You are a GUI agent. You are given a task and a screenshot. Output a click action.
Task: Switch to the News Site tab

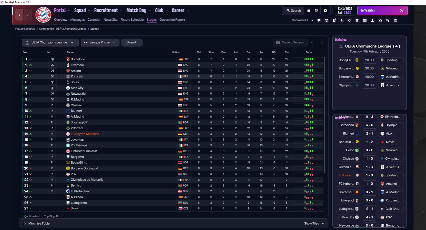(111, 20)
